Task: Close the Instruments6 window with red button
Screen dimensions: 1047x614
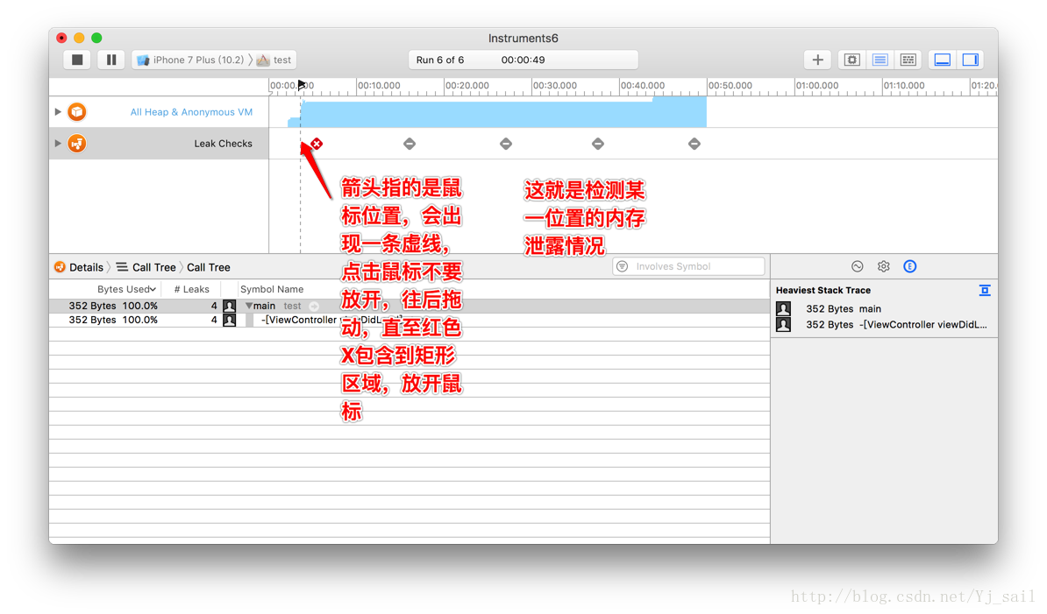Action: [x=61, y=38]
